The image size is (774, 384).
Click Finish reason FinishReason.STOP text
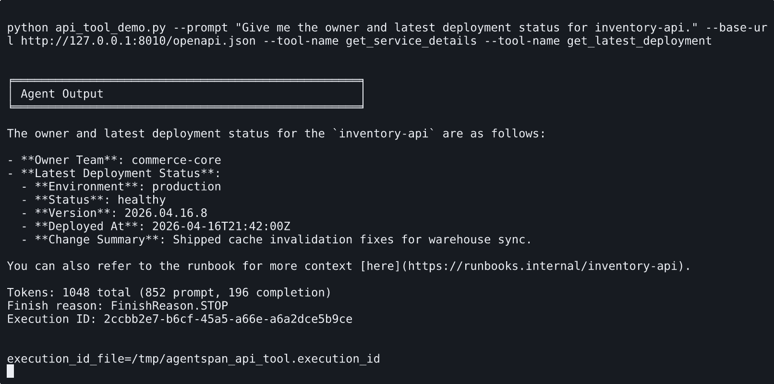point(118,306)
